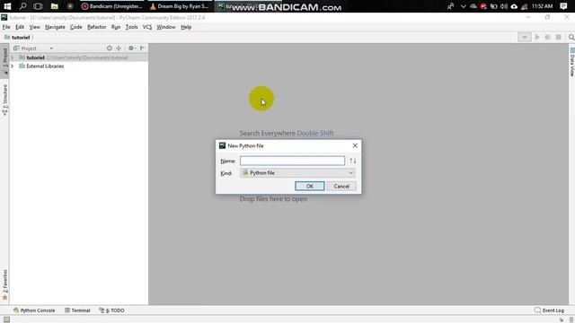
Task: Open the TODO tool window
Action: [111, 310]
